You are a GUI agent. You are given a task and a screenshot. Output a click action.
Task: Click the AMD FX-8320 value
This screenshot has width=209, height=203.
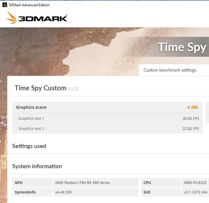click(x=195, y=182)
